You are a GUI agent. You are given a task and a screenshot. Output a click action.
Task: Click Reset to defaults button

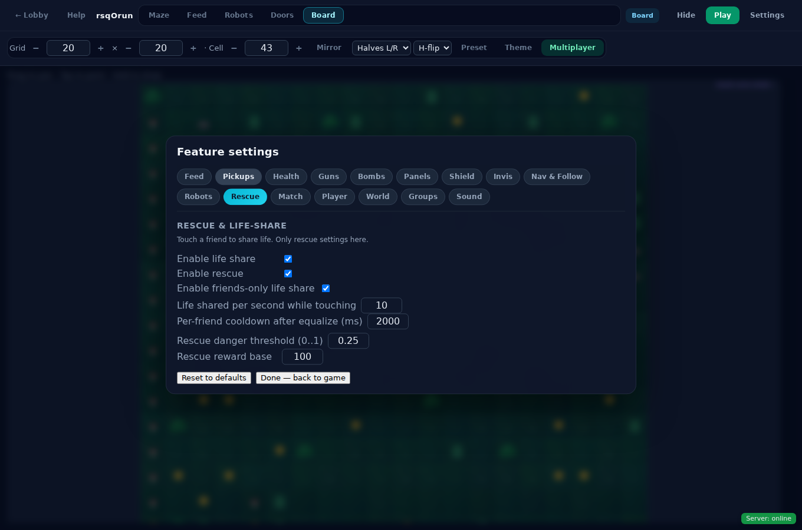point(214,378)
